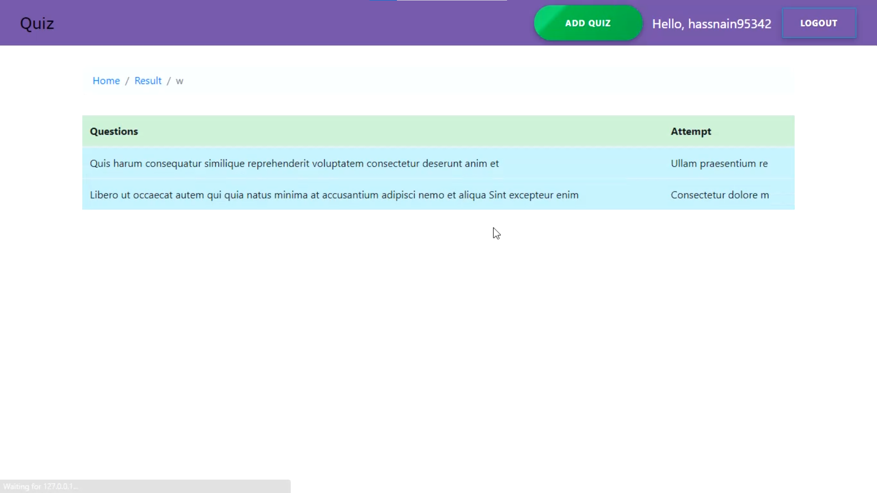Image resolution: width=877 pixels, height=493 pixels.
Task: Click the Hello, hassnain95342 greeting
Action: 711,24
